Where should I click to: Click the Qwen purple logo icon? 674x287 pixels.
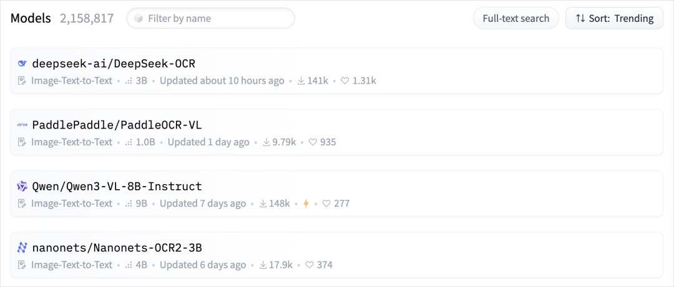tap(22, 186)
